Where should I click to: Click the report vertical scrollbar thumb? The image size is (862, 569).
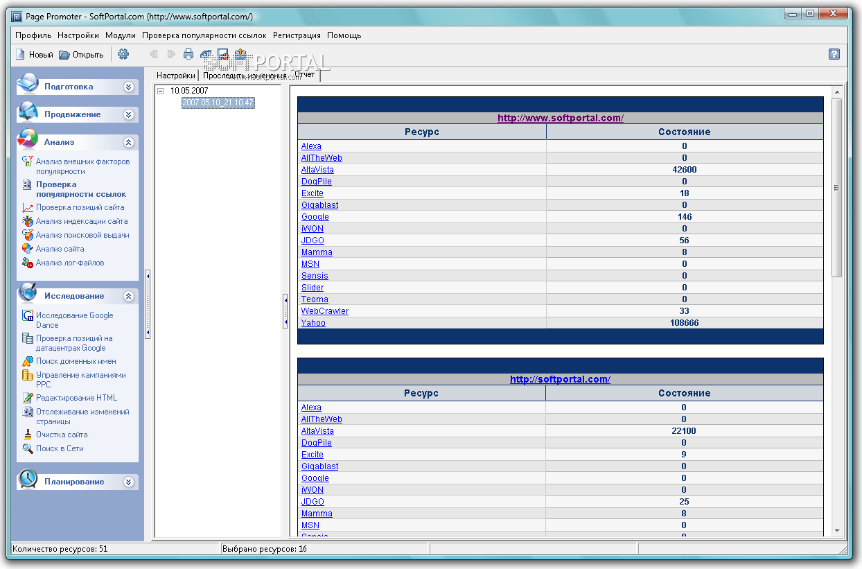click(836, 188)
